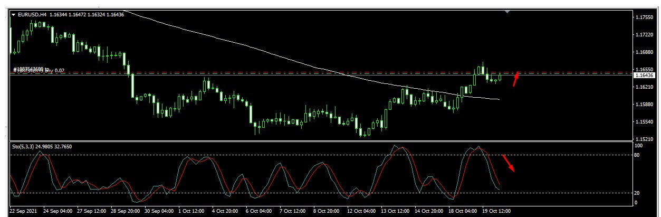The width and height of the screenshot is (661, 217).
Task: Select the red up arrow on price chart
Action: pyautogui.click(x=517, y=78)
